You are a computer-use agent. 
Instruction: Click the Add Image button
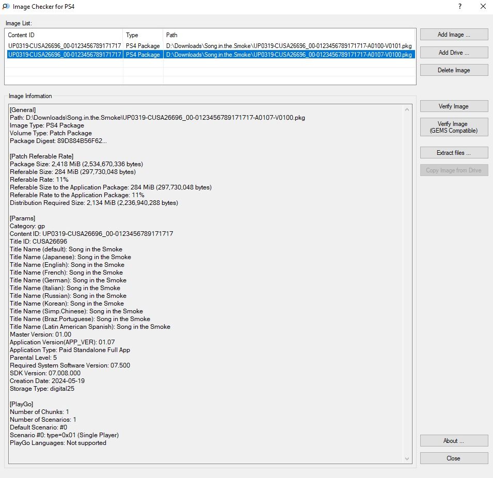pos(454,35)
